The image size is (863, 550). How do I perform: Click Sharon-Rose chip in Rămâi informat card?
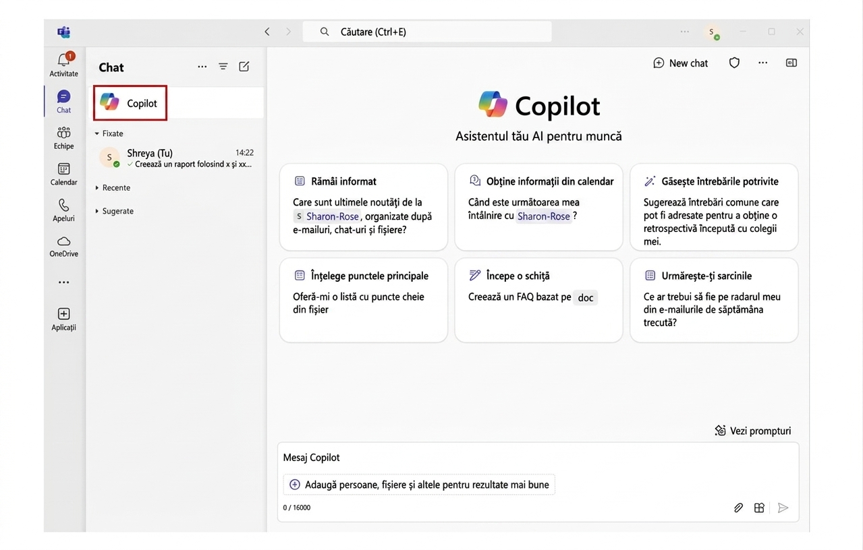click(x=329, y=216)
